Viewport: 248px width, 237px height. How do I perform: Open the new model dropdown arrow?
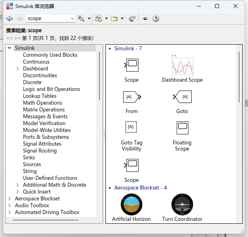[106, 19]
